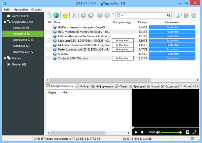The image size is (202, 143).
Task: Switch to the Информация tab
Action: pos(102,87)
